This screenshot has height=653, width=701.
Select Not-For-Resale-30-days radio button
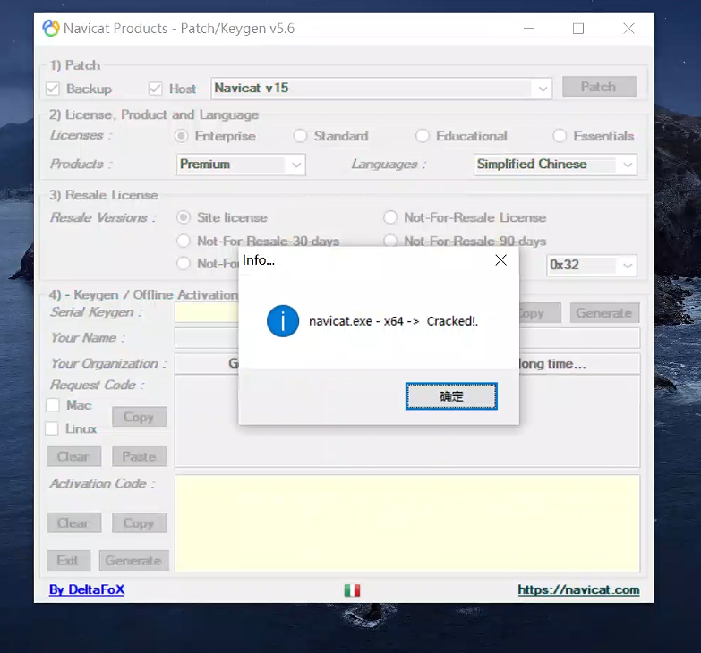tap(184, 242)
